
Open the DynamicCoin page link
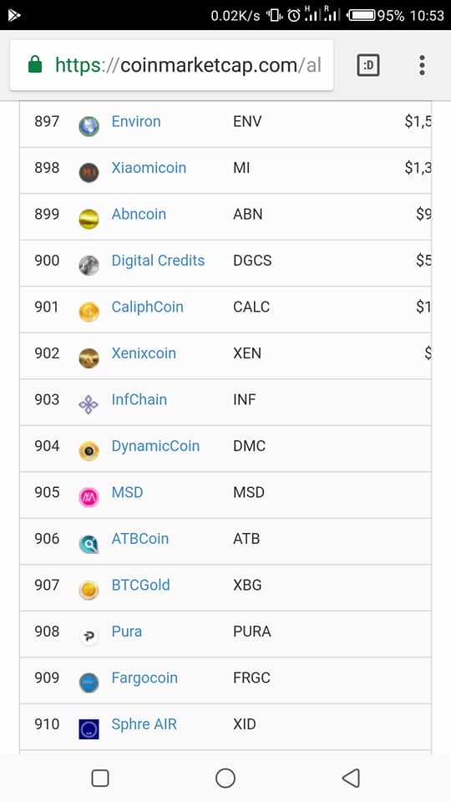[x=155, y=446]
